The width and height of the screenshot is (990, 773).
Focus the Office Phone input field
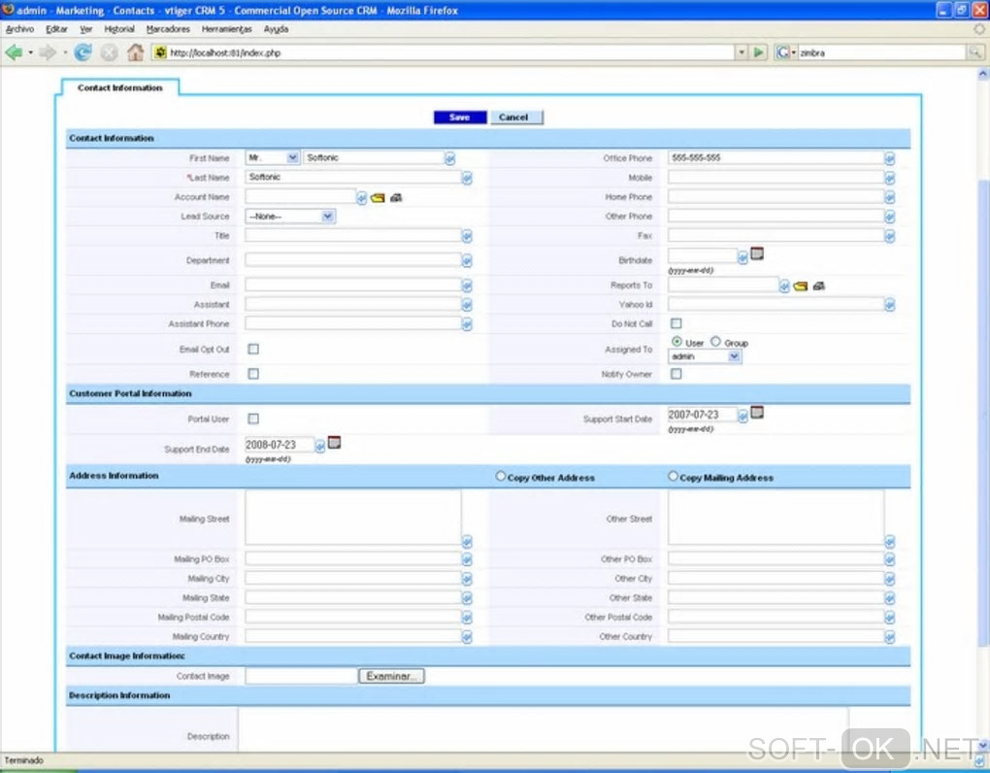click(775, 158)
